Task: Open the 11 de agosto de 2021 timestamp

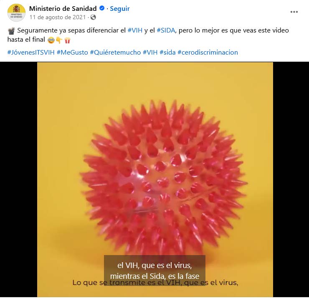Action: coord(58,18)
